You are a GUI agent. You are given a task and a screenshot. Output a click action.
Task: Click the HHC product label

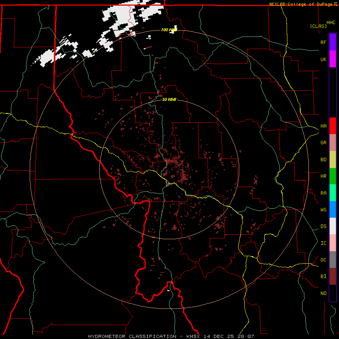pyautogui.click(x=331, y=23)
